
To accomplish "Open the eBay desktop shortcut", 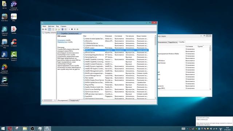I will [14, 17].
